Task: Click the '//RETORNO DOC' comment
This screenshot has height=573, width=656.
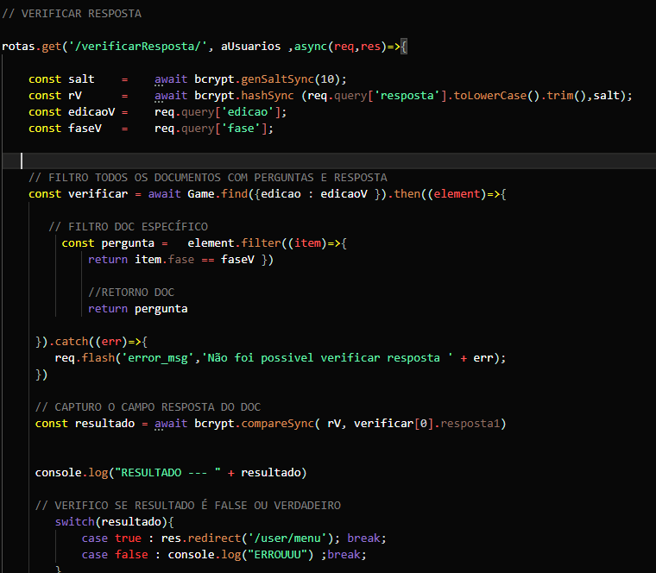Action: pyautogui.click(x=131, y=293)
